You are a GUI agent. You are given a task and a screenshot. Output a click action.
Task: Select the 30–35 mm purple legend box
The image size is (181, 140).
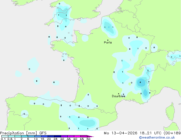pyautogui.click(x=64, y=136)
